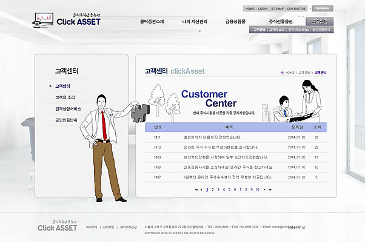Go to page 3 in pagination
Screen dimensions: 365x242
pos(218,190)
